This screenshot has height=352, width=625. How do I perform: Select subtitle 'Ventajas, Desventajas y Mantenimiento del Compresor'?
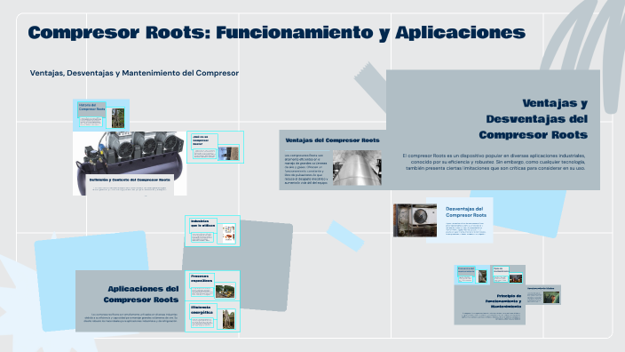pyautogui.click(x=134, y=73)
